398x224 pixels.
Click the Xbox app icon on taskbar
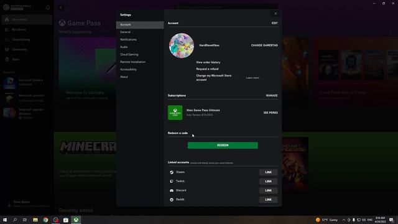pos(76,220)
